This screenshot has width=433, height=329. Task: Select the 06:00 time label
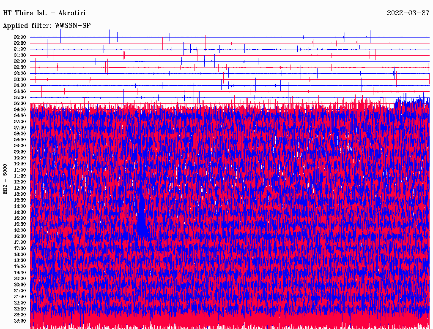(x=20, y=110)
